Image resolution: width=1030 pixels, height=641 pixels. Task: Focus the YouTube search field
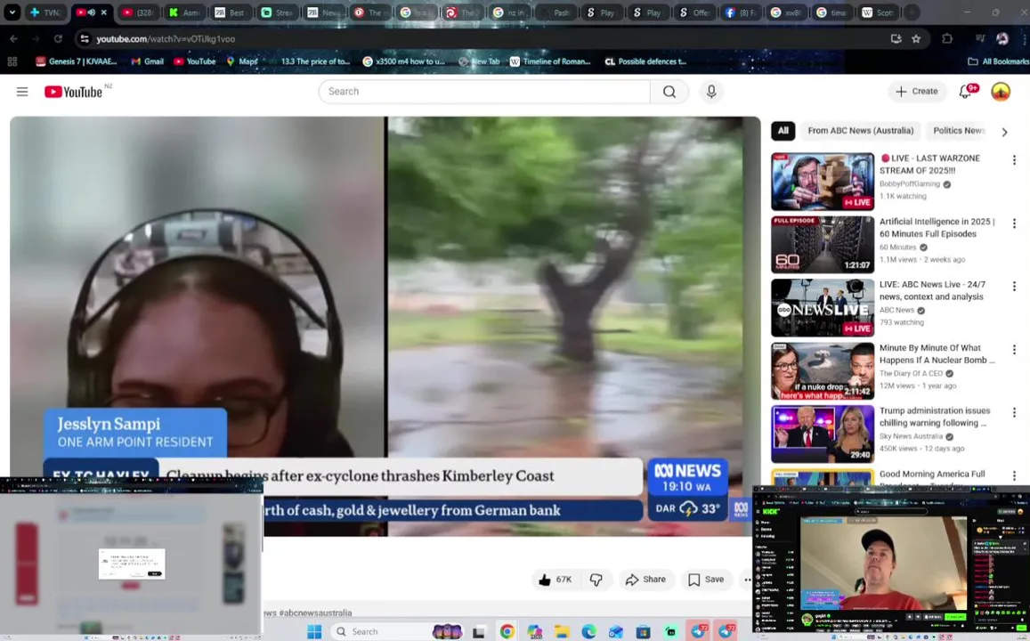(485, 92)
